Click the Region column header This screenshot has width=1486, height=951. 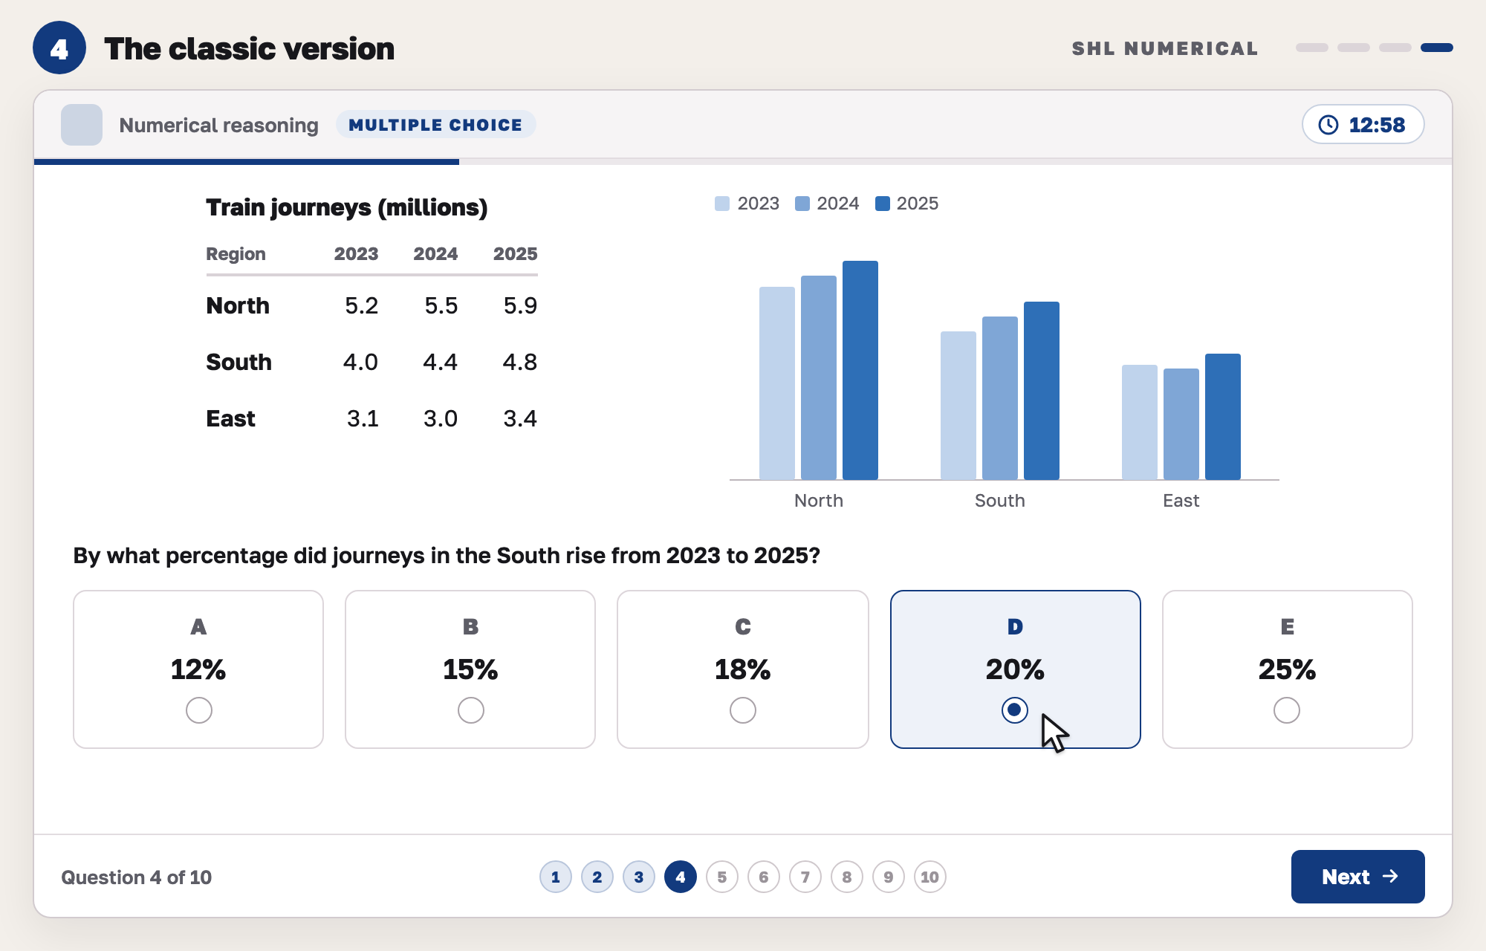coord(236,254)
